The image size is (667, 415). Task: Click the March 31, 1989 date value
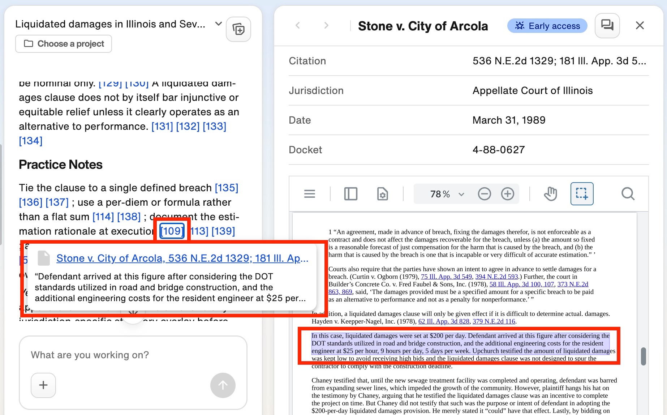[509, 120]
